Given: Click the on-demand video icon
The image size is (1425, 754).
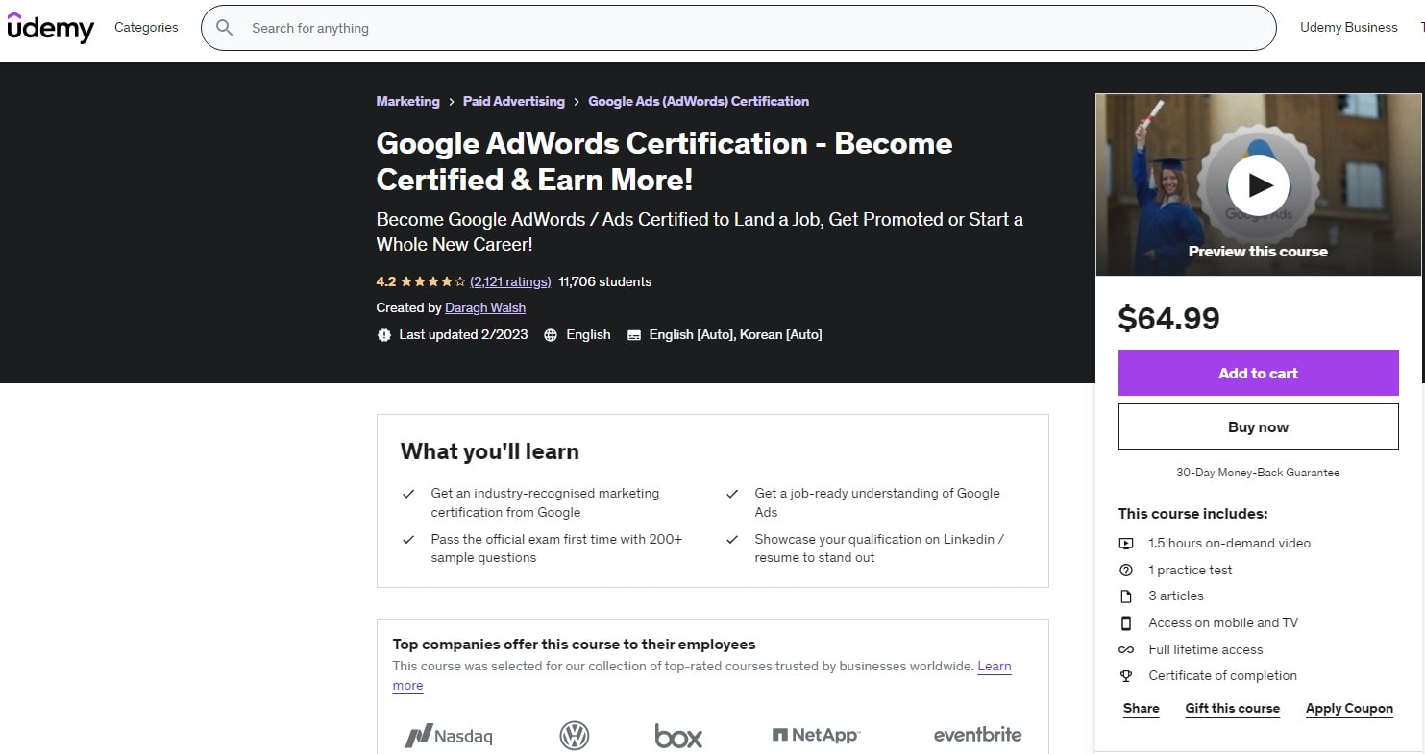Looking at the screenshot, I should click(1126, 544).
